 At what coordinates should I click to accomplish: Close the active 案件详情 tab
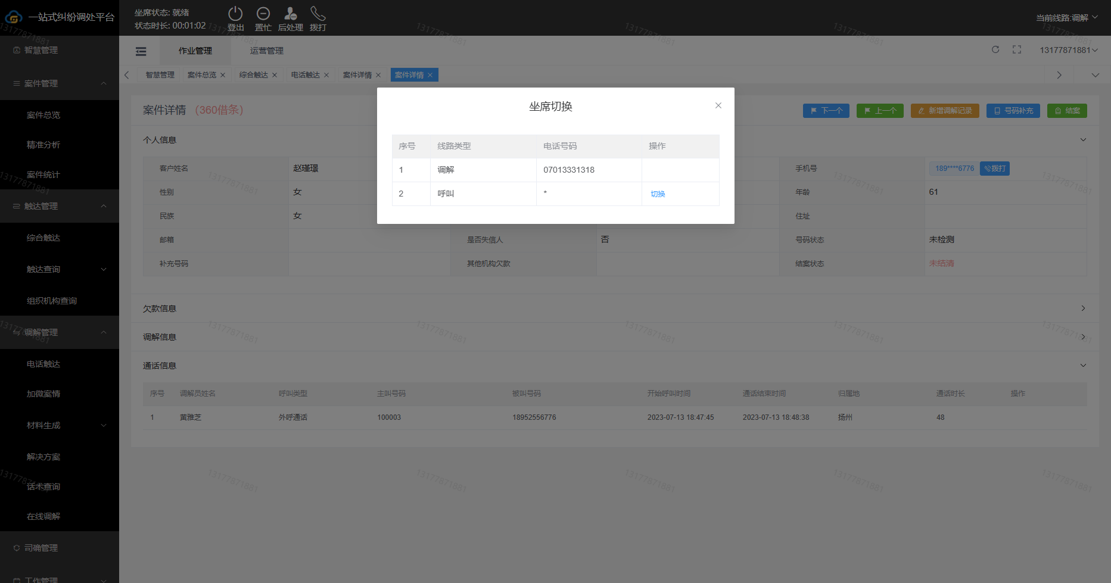(430, 75)
